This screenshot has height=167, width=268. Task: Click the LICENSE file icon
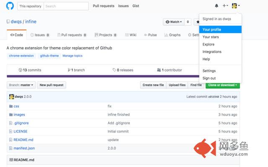(x=10, y=132)
